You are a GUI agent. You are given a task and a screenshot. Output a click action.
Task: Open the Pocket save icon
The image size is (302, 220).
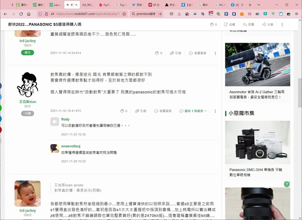point(172,14)
